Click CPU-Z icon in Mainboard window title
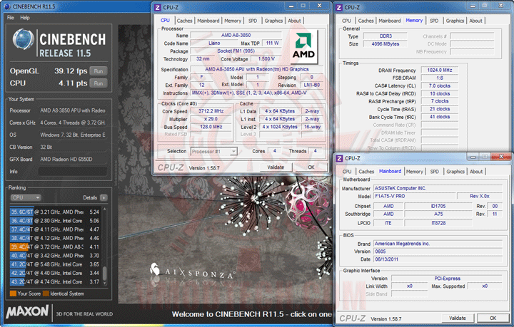This screenshot has width=514, height=327. tap(339, 158)
